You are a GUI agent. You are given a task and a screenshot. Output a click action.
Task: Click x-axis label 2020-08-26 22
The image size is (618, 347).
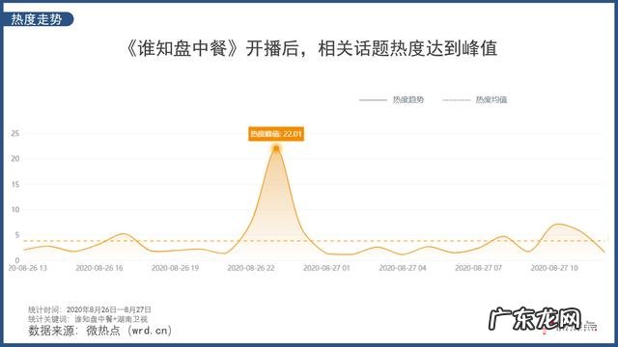[251, 268]
